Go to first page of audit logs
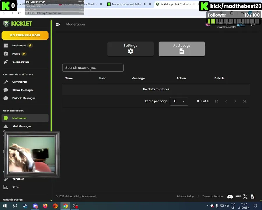The width and height of the screenshot is (262, 210). tap(217, 101)
